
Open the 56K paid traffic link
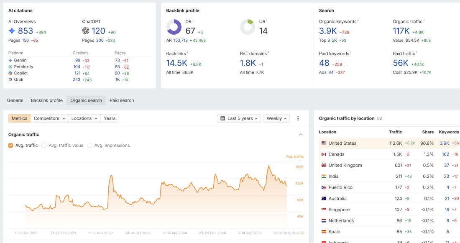[401, 63]
